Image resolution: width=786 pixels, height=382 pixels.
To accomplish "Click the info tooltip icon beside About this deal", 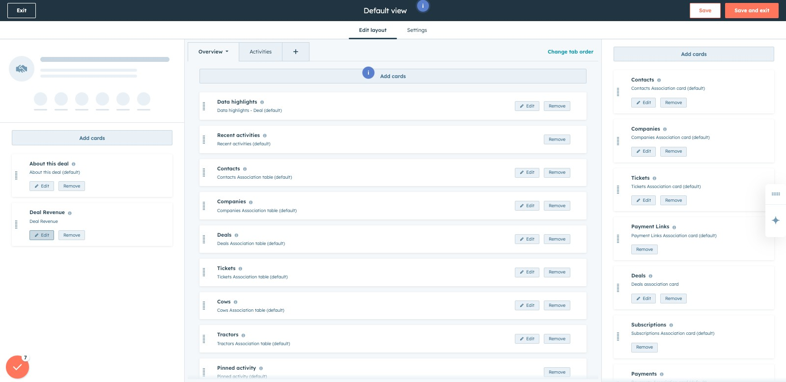I will pos(74,164).
